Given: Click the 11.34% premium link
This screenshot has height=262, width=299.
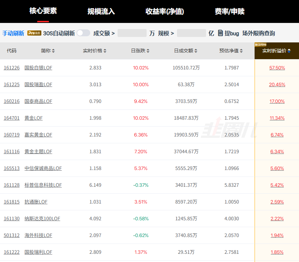Looking at the screenshot, I should click(277, 118).
